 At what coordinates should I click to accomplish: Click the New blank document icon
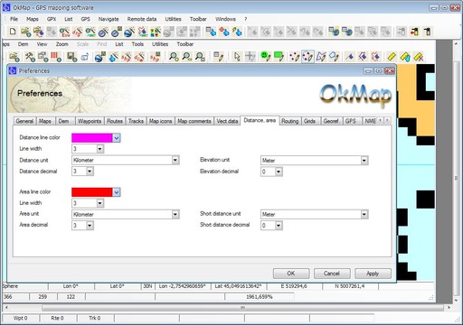[x=13, y=32]
